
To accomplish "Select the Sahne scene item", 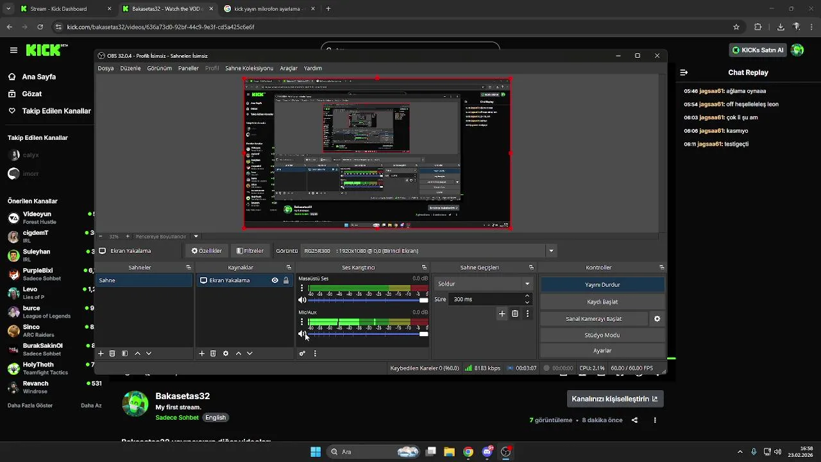I will tap(144, 280).
